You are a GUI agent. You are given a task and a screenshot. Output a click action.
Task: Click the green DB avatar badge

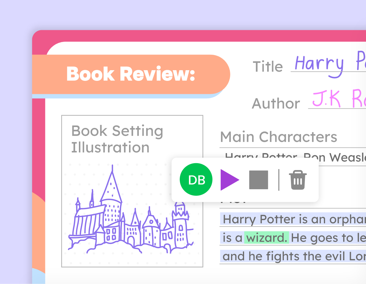tap(196, 179)
